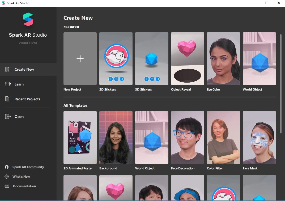Click the Spark AR icon in title bar

click(3, 3)
